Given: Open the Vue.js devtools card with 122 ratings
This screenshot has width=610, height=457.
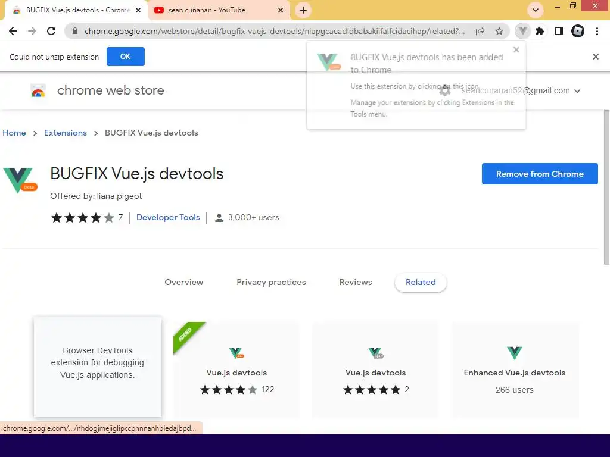Looking at the screenshot, I should (236, 369).
